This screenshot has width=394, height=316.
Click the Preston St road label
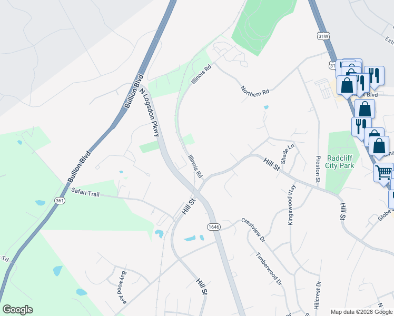click(x=318, y=169)
